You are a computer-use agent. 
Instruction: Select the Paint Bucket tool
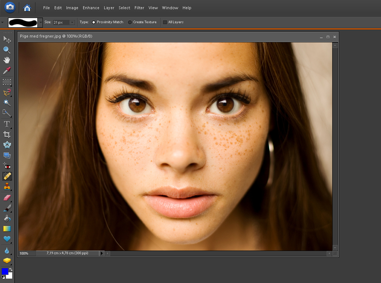click(7, 219)
